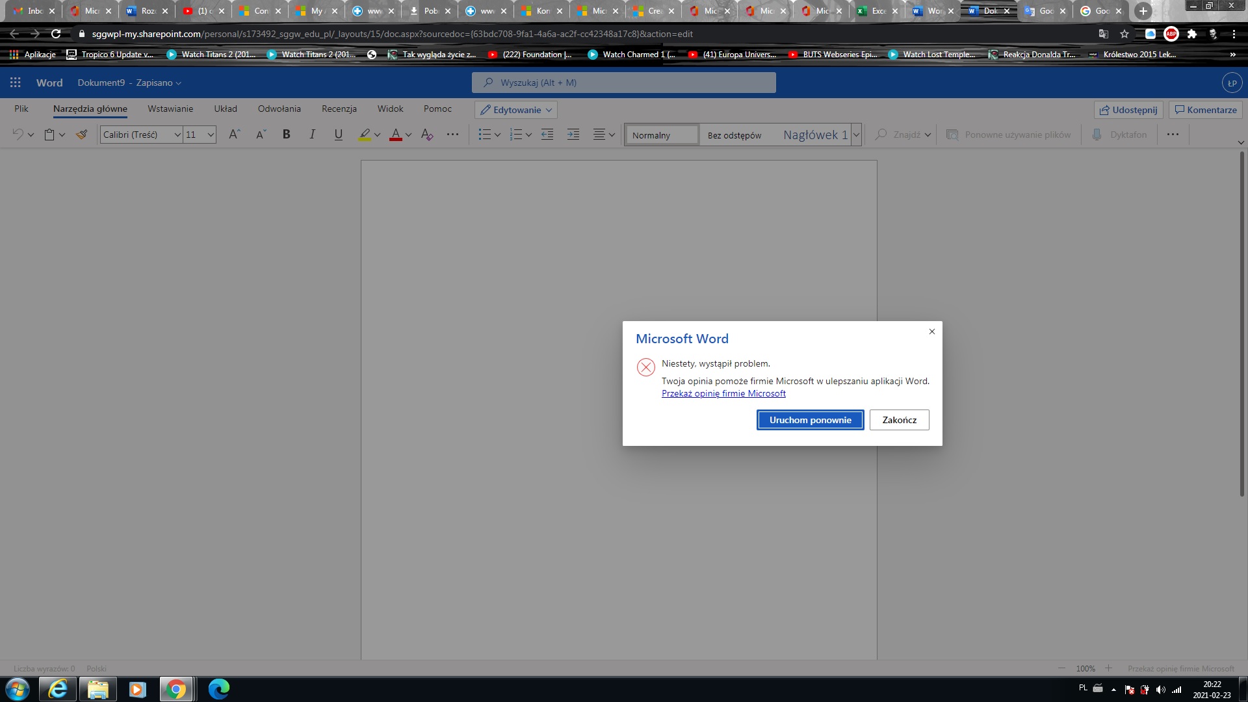This screenshot has width=1248, height=702.
Task: Click the Clear formatting icon
Action: [427, 135]
